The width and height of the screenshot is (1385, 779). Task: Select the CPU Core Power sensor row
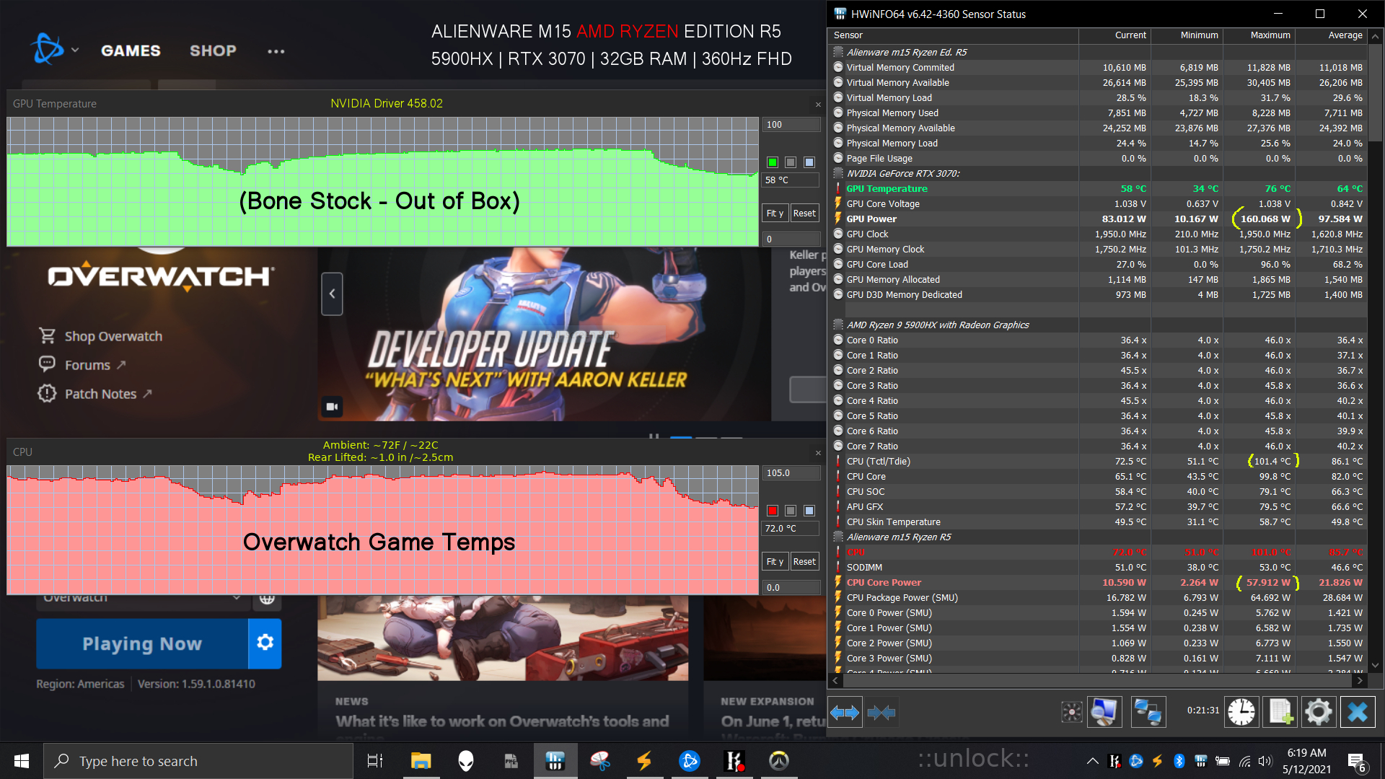pyautogui.click(x=1097, y=582)
